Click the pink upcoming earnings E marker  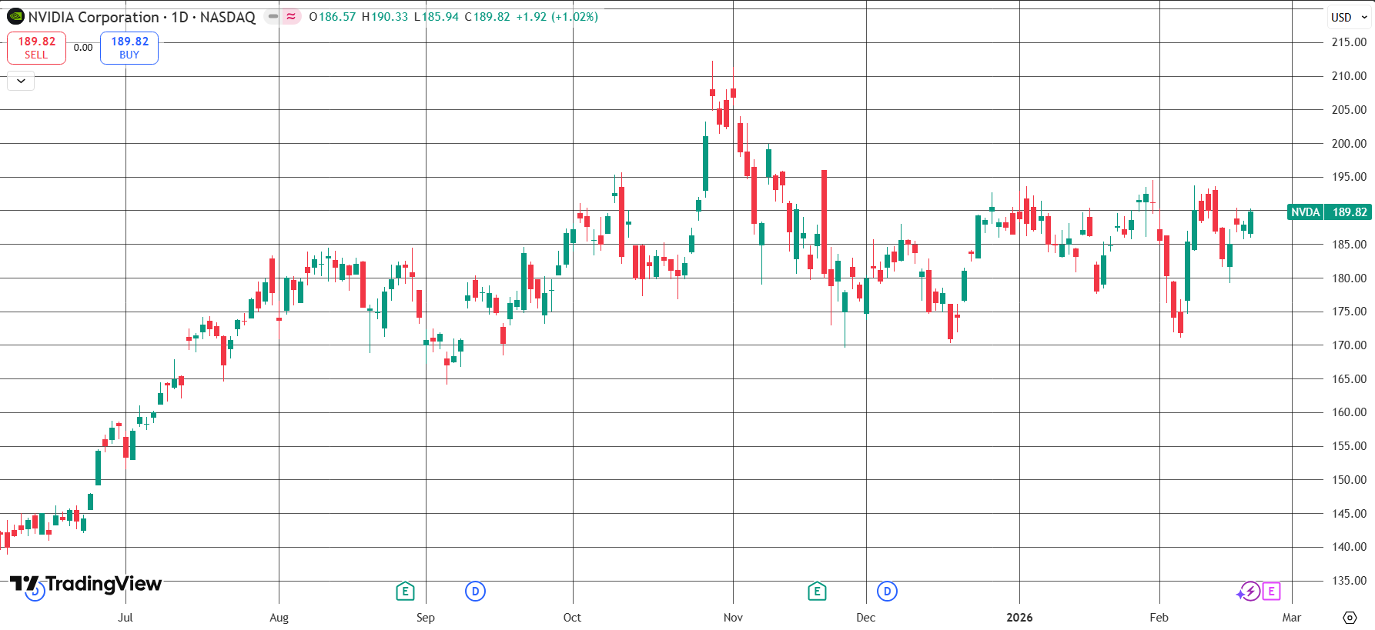1271,592
